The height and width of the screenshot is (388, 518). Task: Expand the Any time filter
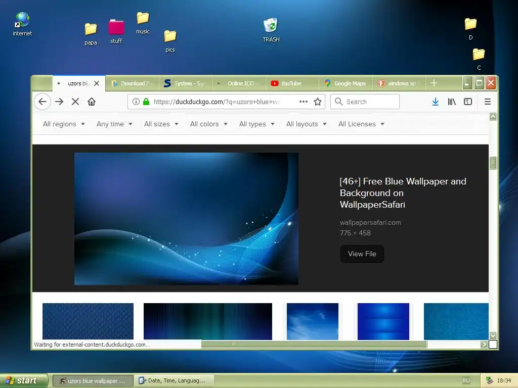[114, 124]
